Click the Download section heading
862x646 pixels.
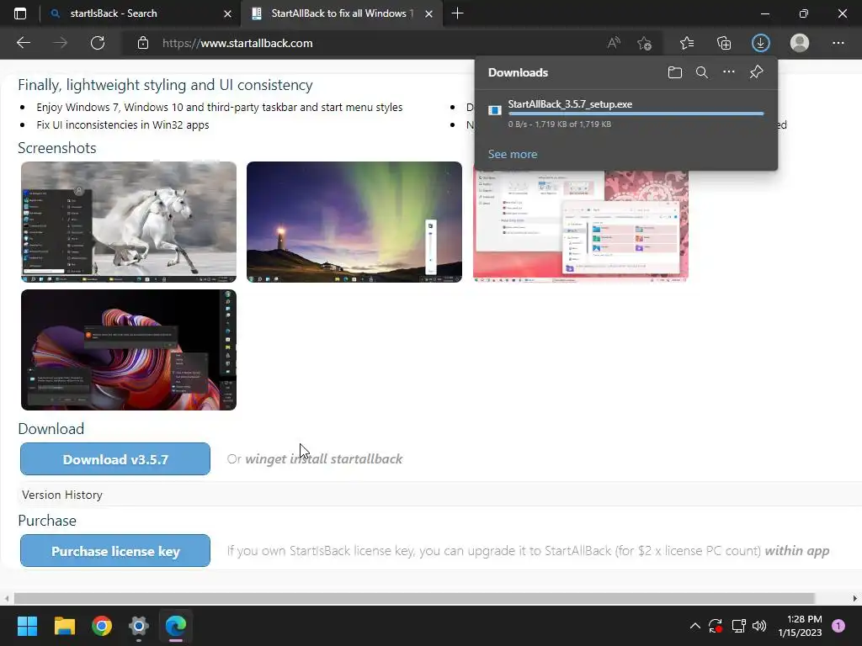51,429
